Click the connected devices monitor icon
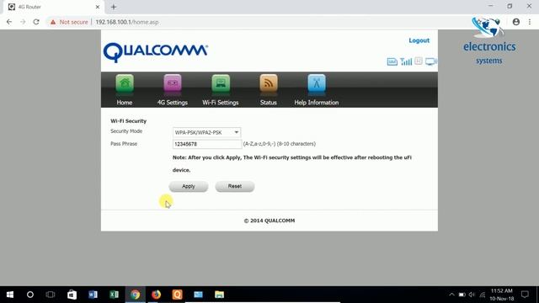This screenshot has height=303, width=539. [430, 61]
